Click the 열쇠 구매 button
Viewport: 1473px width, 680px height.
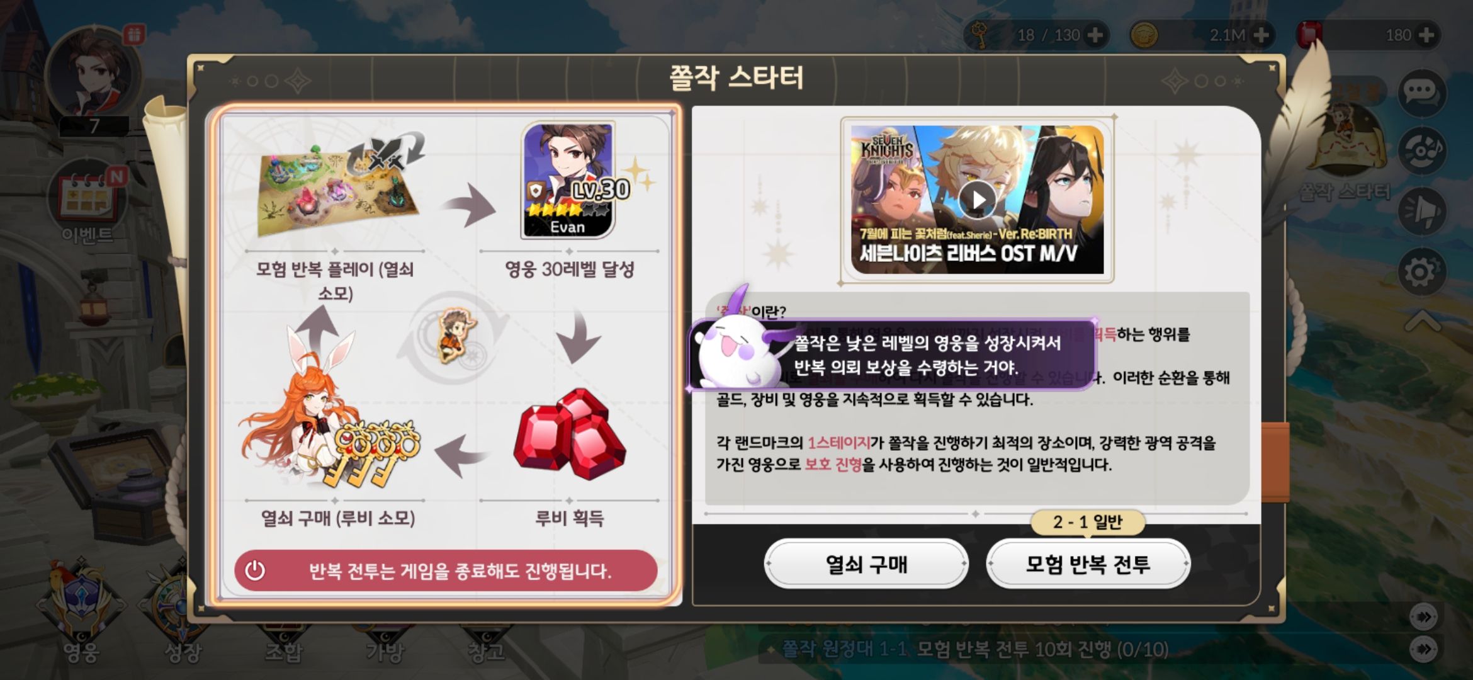[866, 564]
